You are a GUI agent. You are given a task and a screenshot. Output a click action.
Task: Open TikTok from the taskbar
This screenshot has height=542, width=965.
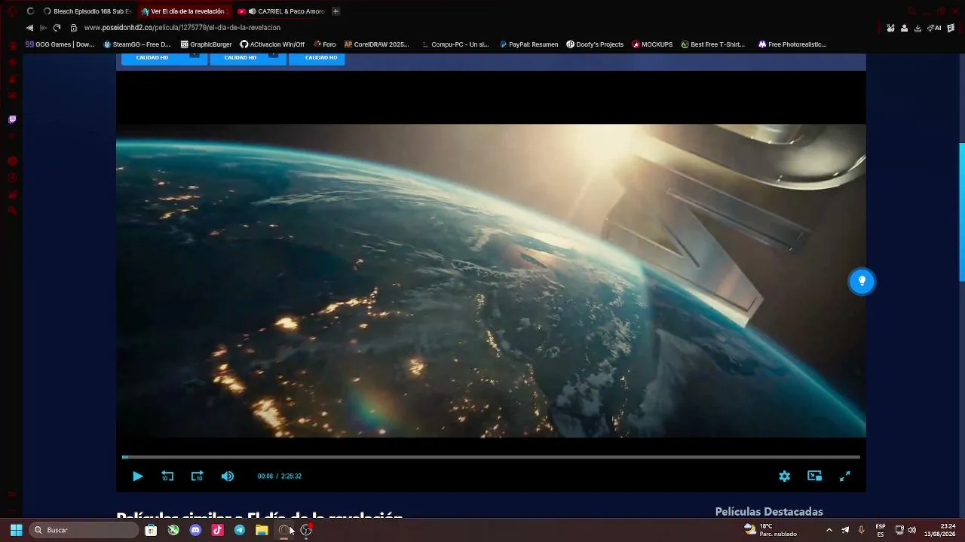(217, 530)
